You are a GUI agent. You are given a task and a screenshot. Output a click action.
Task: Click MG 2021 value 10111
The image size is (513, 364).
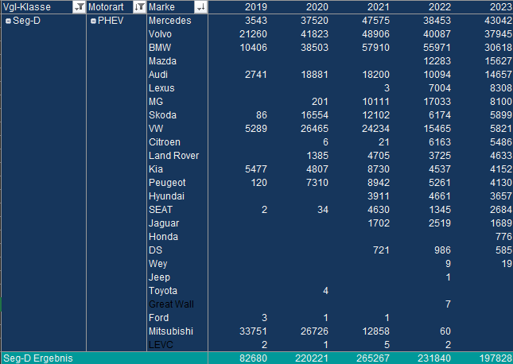point(376,102)
